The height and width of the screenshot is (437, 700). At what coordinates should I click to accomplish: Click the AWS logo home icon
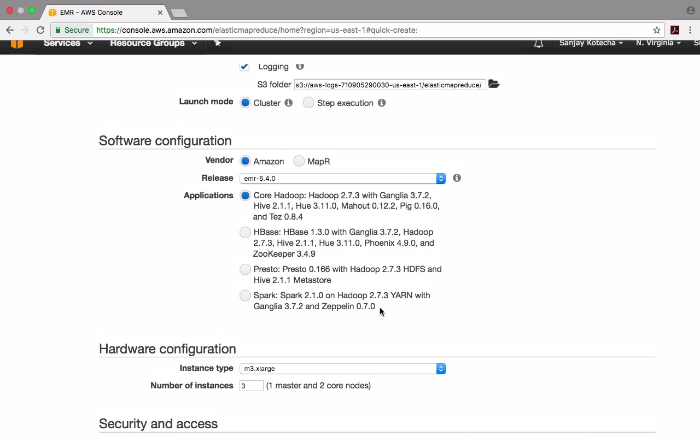[16, 44]
